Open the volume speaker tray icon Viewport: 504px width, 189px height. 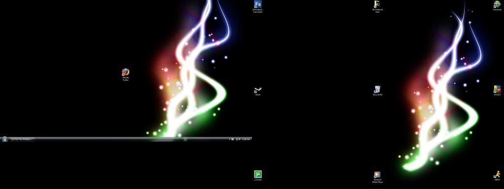coord(240,139)
